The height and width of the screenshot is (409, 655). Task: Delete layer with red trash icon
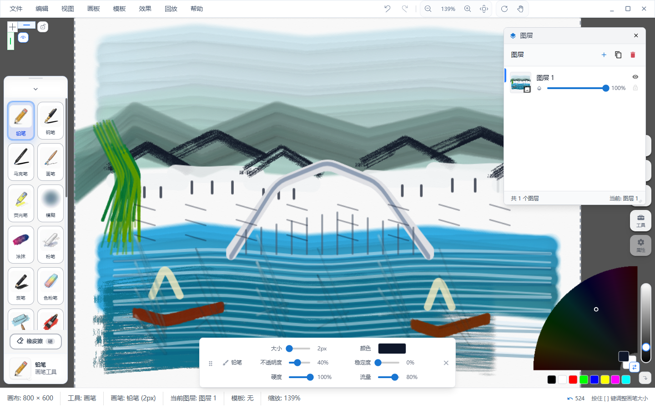coord(633,55)
